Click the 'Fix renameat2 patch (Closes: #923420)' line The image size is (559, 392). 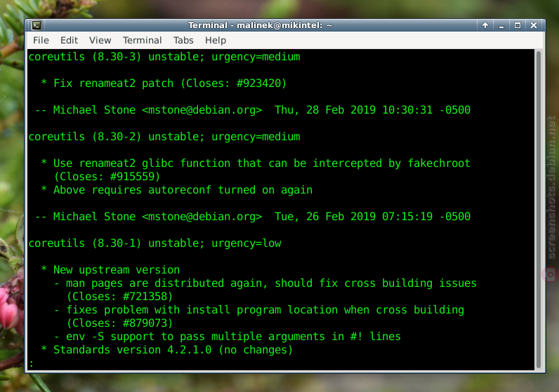(x=164, y=83)
